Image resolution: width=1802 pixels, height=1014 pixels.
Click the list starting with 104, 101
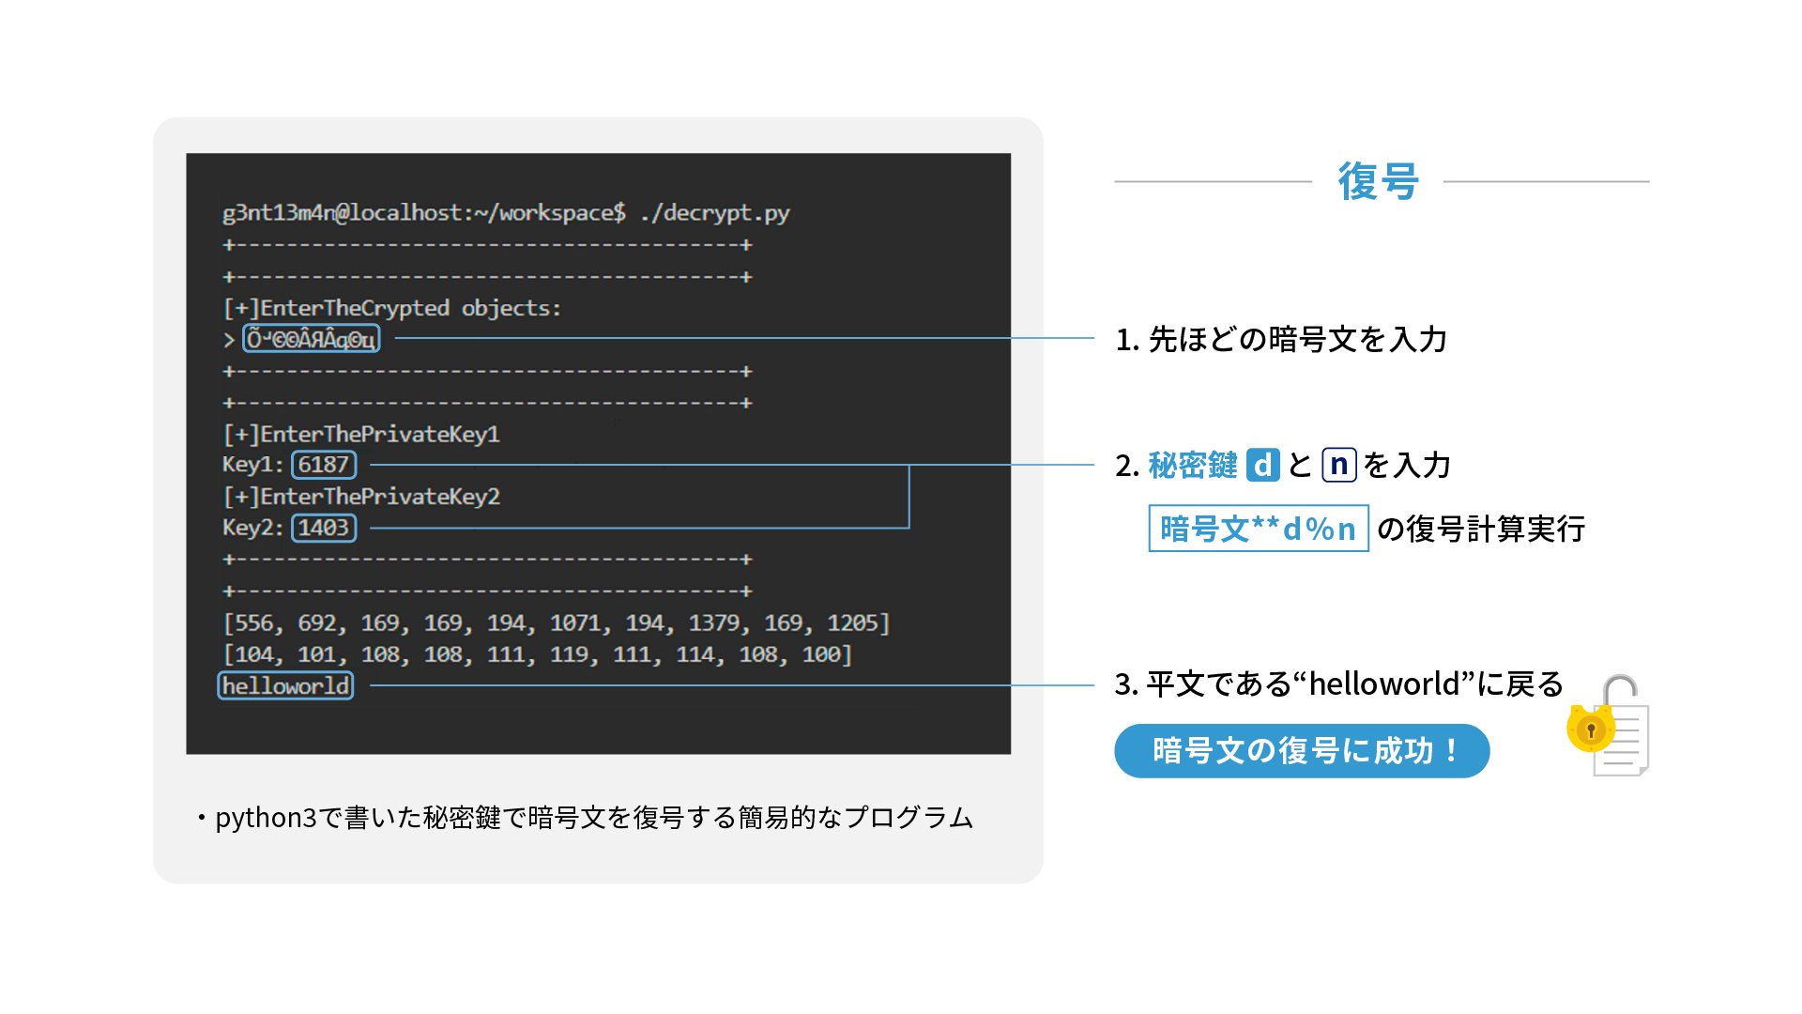click(538, 654)
